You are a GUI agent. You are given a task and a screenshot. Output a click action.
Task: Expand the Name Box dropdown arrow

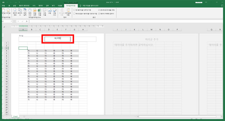pos(11,22)
